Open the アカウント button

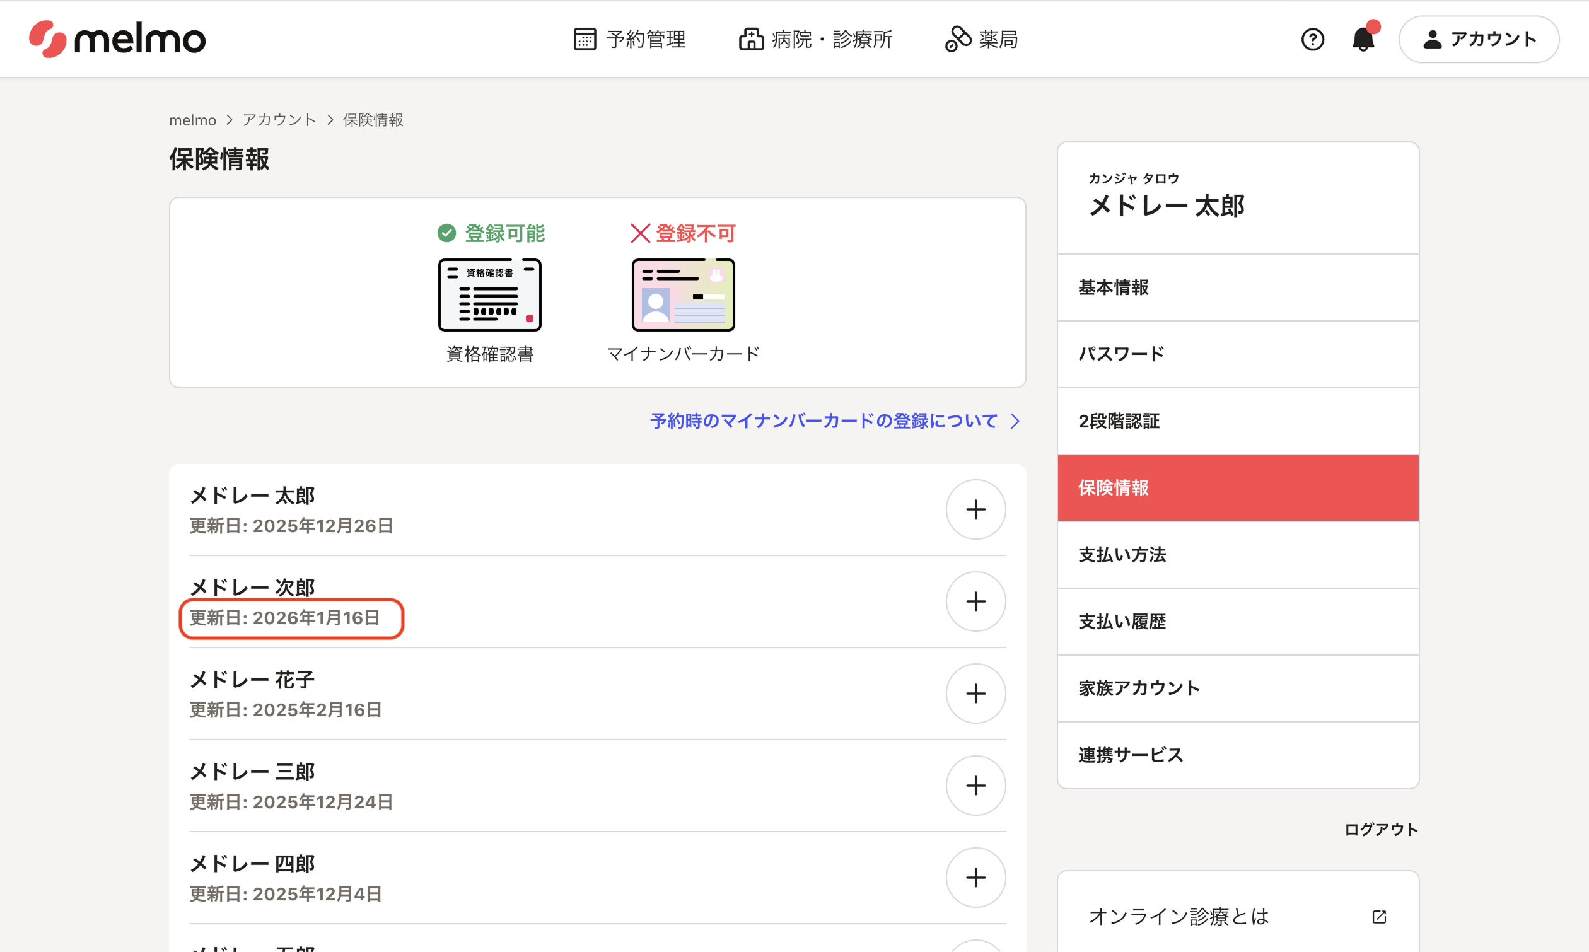pyautogui.click(x=1479, y=39)
